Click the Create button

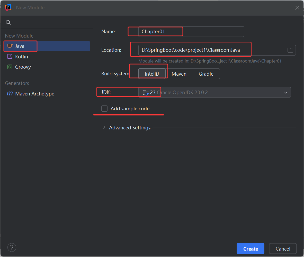tap(250, 249)
